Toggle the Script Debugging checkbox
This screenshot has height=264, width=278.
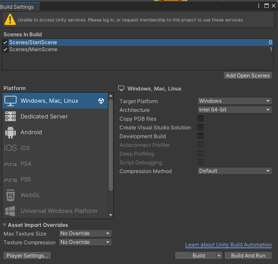coord(201,162)
